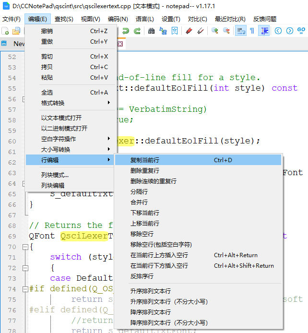Select 合并行 submenu entry

198,202
